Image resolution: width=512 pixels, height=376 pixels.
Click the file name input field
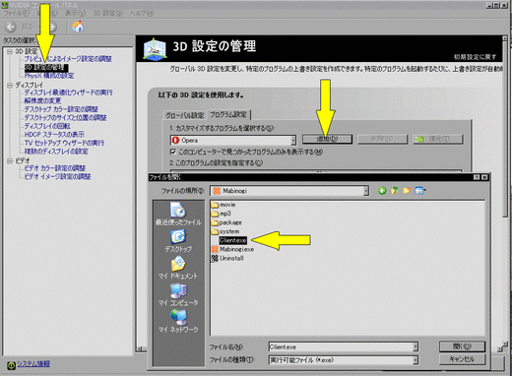(x=341, y=346)
